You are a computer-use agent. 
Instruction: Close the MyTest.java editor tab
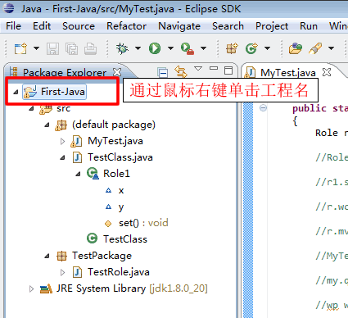tap(327, 72)
